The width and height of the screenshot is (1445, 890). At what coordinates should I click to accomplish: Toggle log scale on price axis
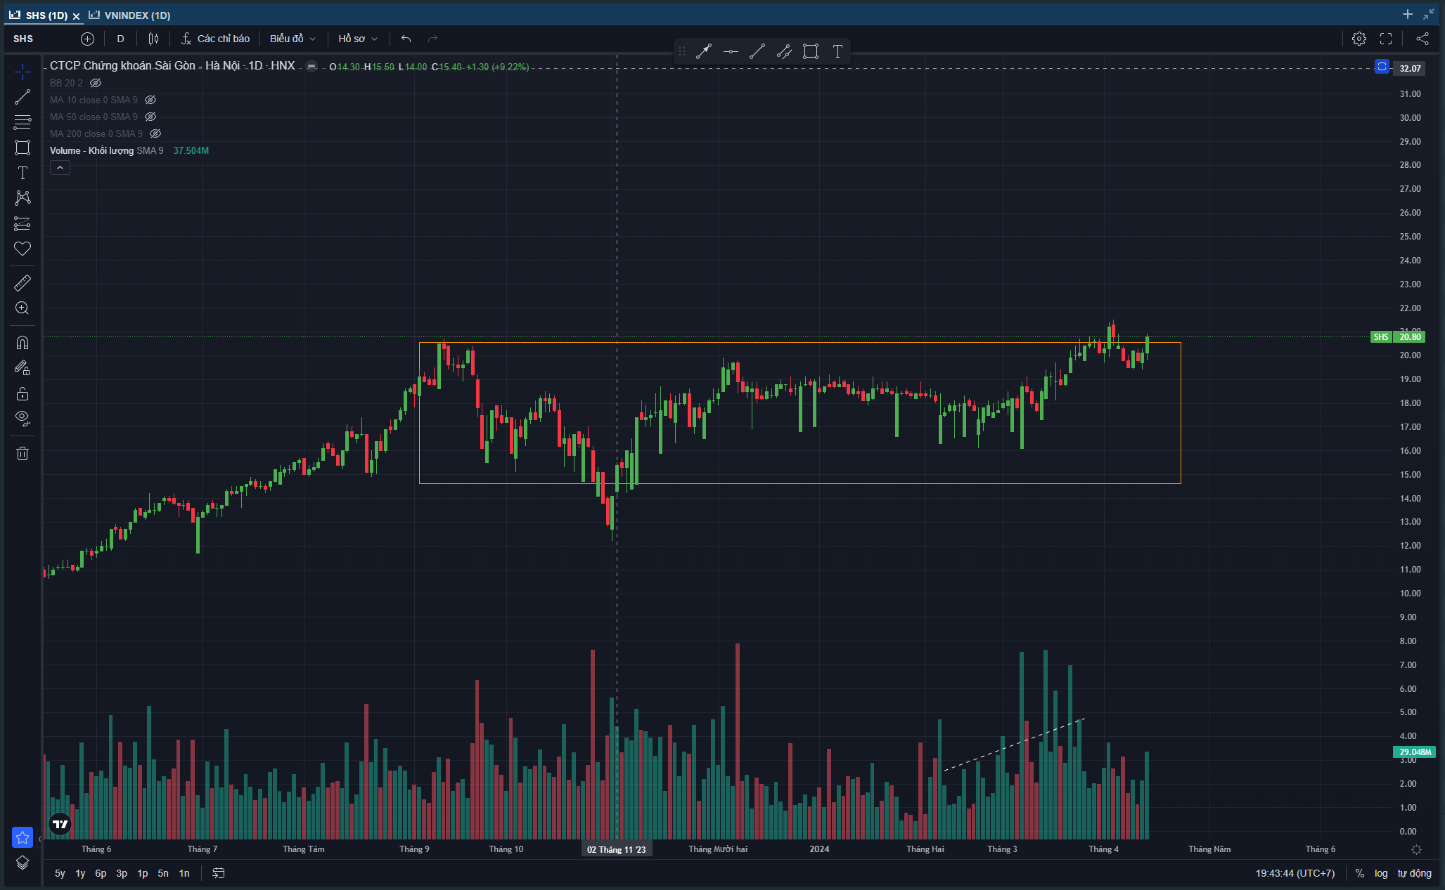coord(1381,873)
